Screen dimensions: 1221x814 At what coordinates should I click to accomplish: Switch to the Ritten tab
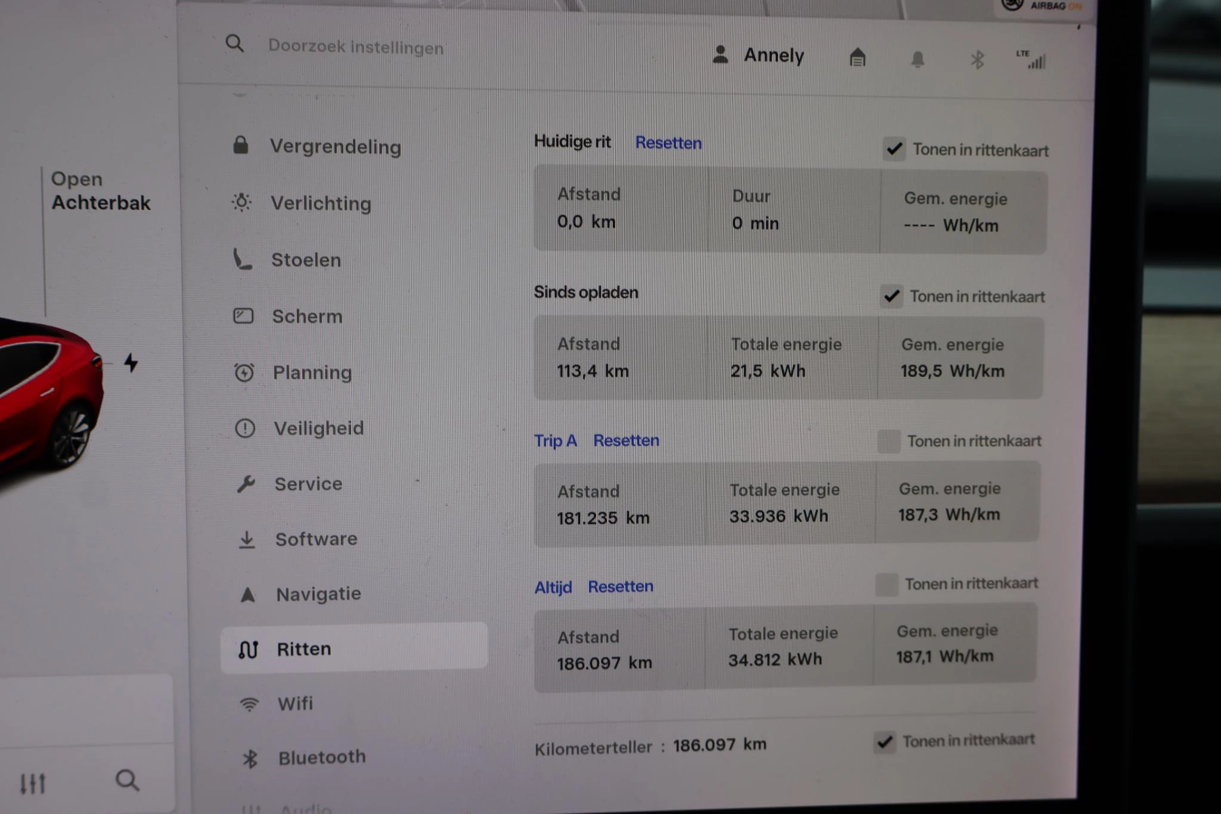click(x=304, y=648)
